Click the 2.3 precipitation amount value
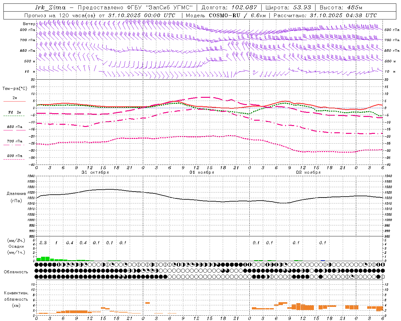The height and width of the screenshot is (321, 401). point(43,243)
